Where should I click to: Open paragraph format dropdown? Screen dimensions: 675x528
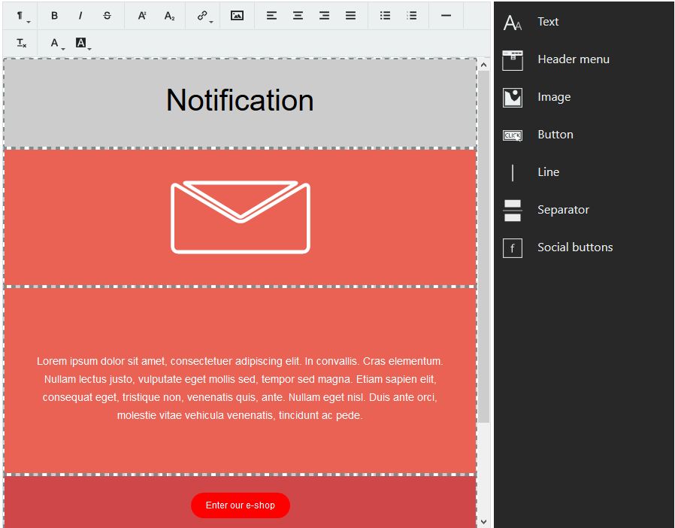pos(21,15)
